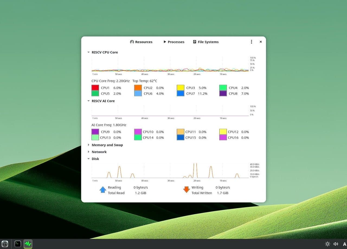Viewport: 347px width, 249px height.
Task: Open the launcher icon in the taskbar
Action: click(x=5, y=244)
